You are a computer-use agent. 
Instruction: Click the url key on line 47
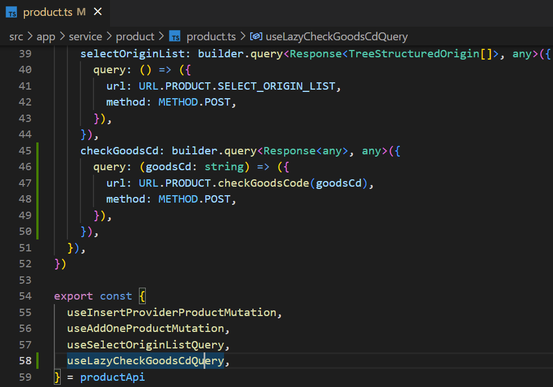point(116,183)
